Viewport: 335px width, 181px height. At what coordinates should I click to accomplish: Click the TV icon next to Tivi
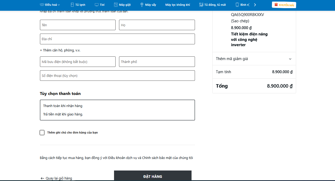click(x=97, y=5)
